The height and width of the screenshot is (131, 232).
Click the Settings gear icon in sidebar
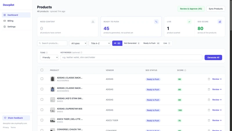click(x=5, y=26)
